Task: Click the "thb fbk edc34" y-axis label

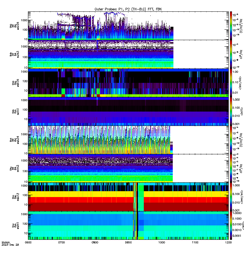Action: point(16,83)
